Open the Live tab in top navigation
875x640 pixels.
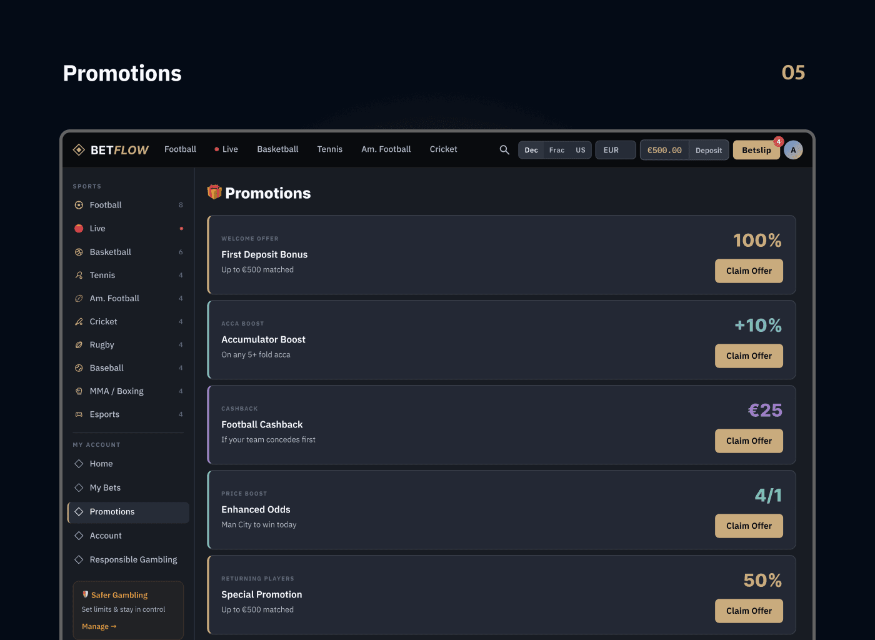pos(226,149)
